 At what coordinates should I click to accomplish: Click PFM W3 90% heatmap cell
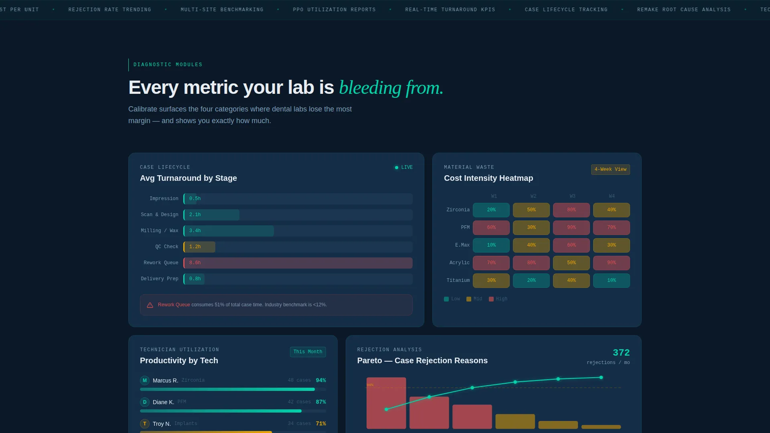tap(571, 228)
